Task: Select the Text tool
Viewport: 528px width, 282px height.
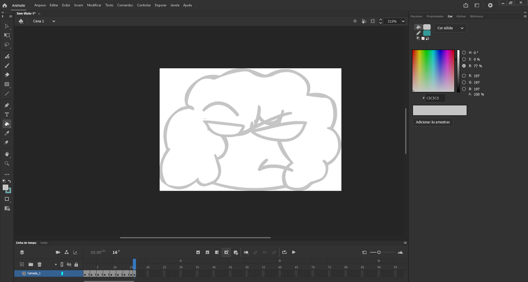Action: [x=6, y=115]
